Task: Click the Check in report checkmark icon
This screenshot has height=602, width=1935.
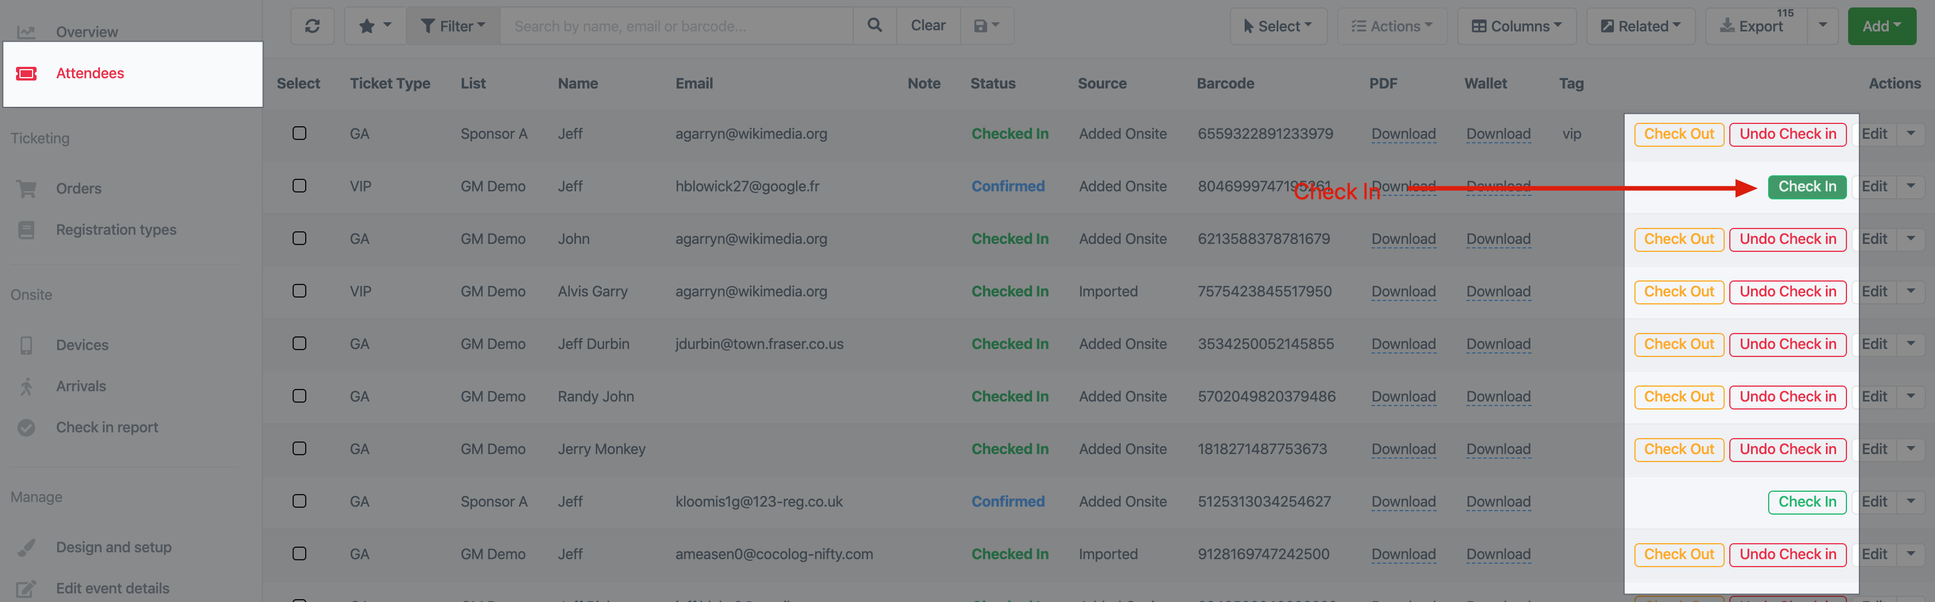Action: (x=26, y=428)
